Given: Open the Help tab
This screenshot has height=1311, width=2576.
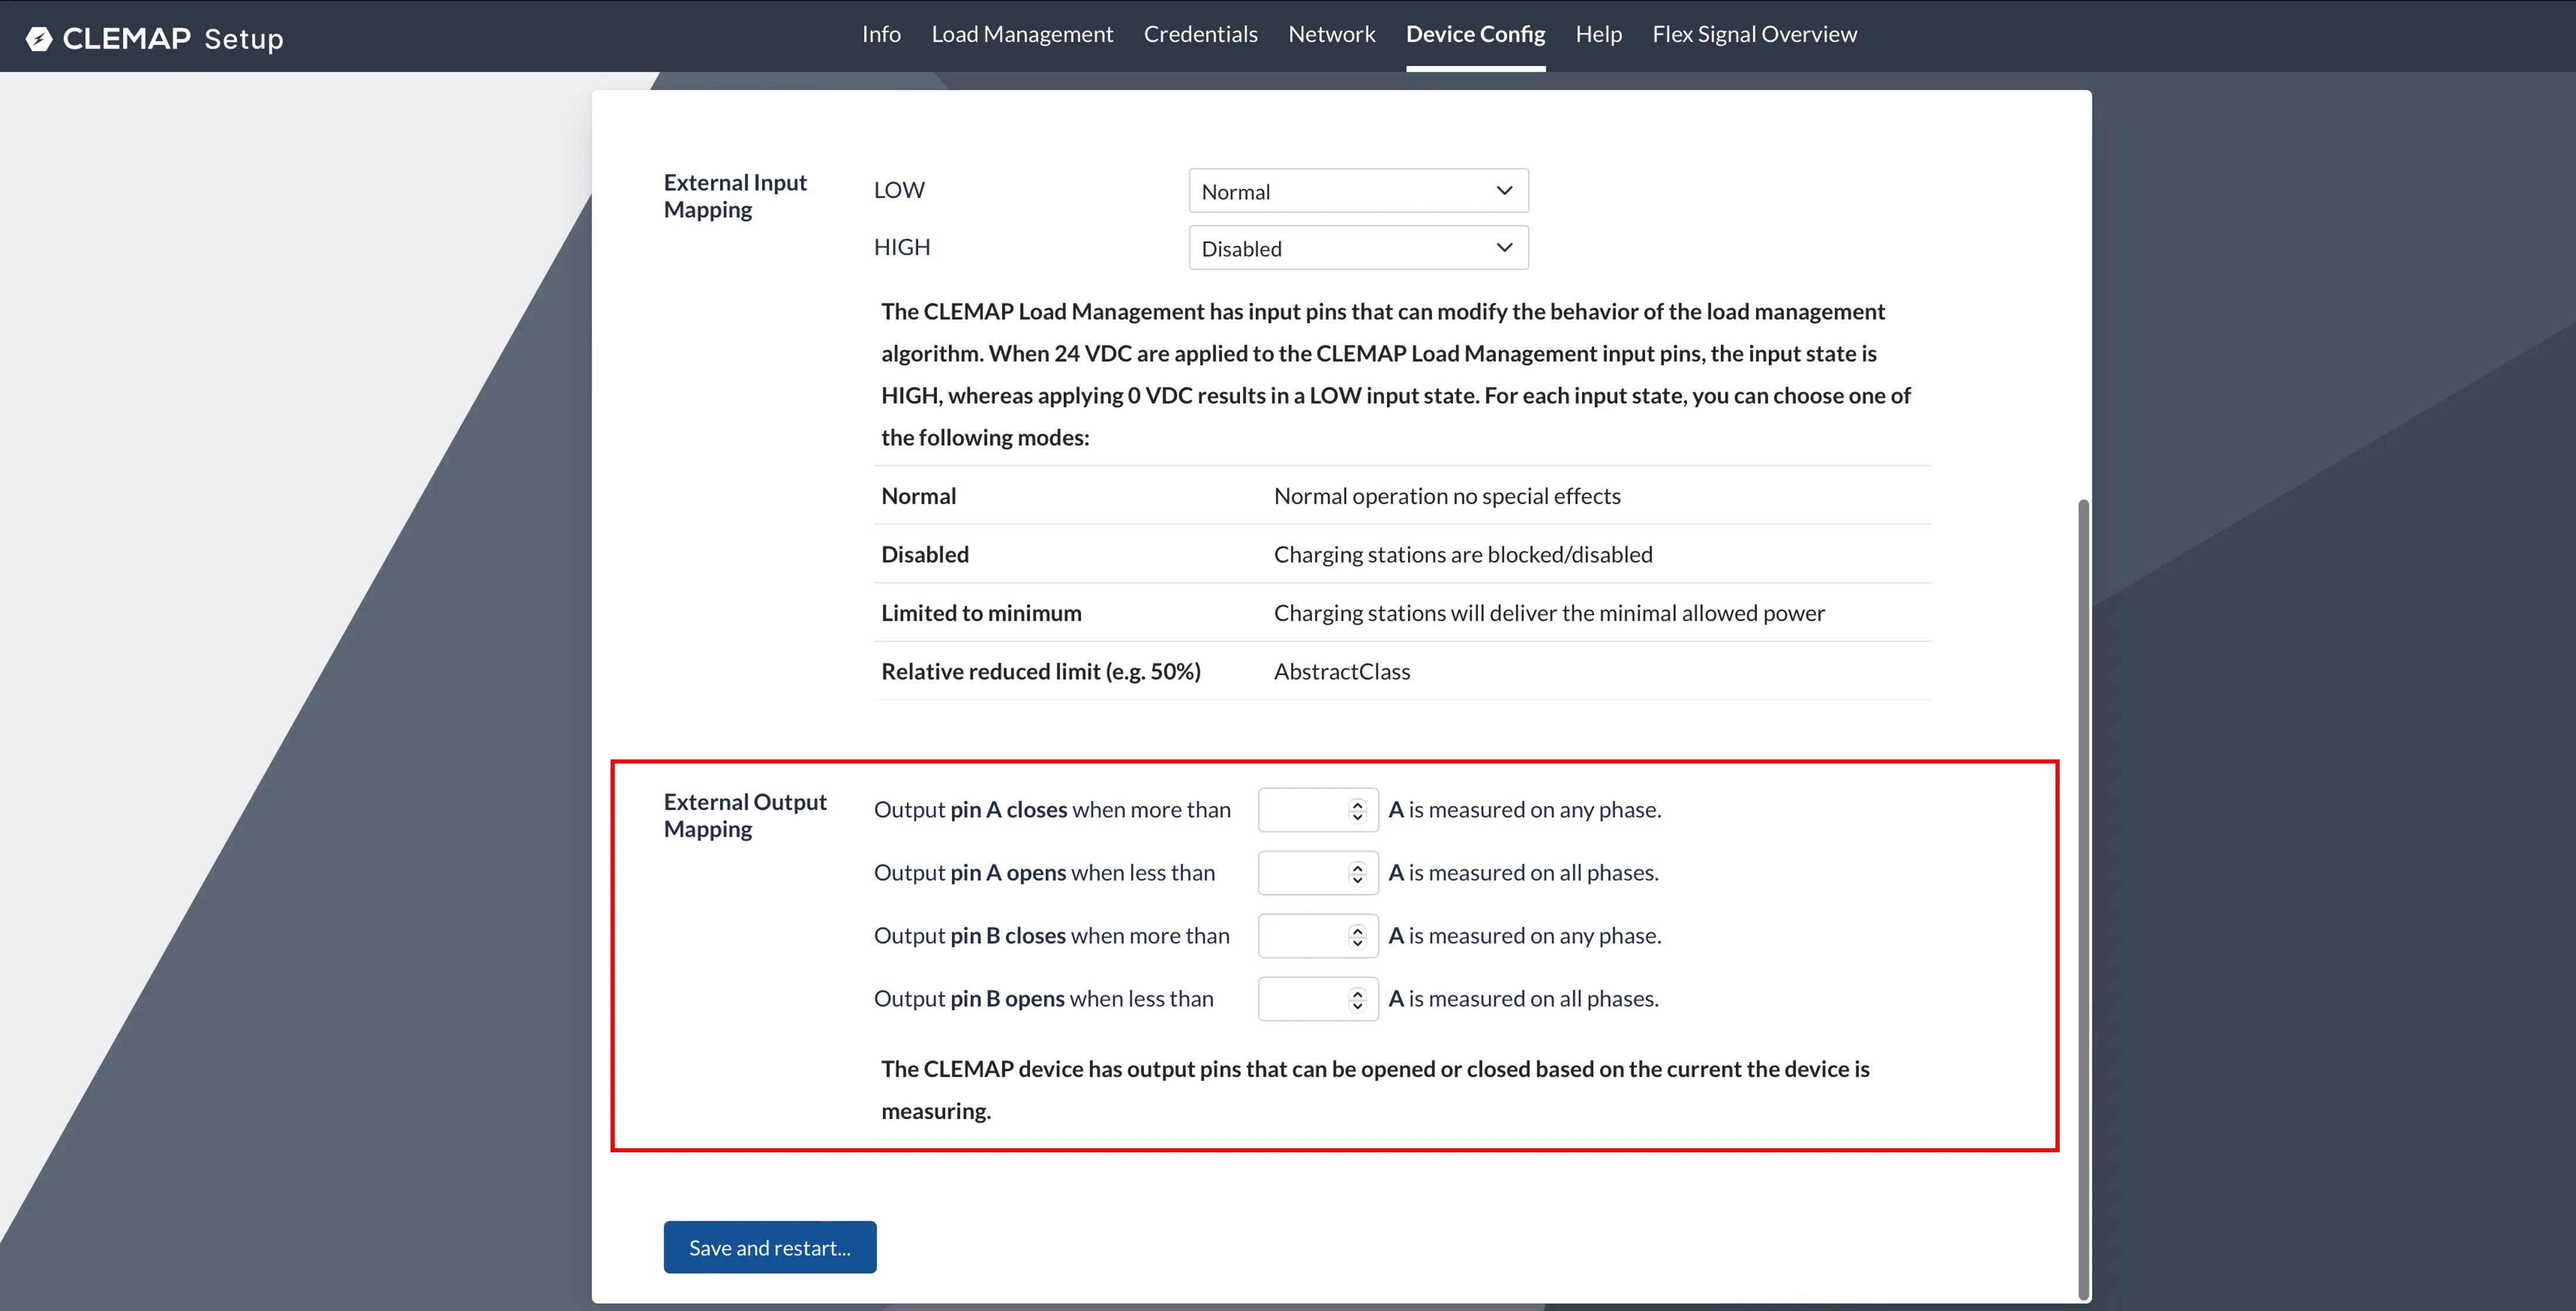Looking at the screenshot, I should [1598, 34].
